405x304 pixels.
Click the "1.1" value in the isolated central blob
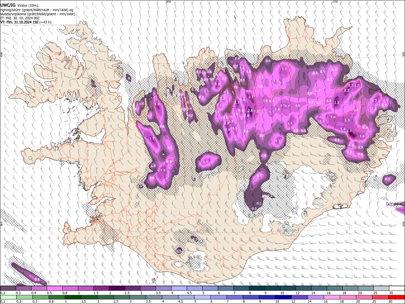point(205,162)
